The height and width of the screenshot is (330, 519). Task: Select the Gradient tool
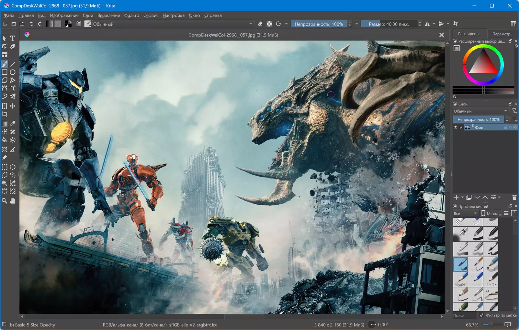[x=5, y=124]
